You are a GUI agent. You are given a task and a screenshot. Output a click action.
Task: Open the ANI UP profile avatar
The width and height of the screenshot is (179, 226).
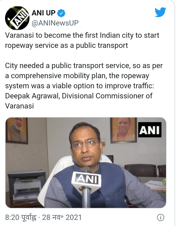17,18
